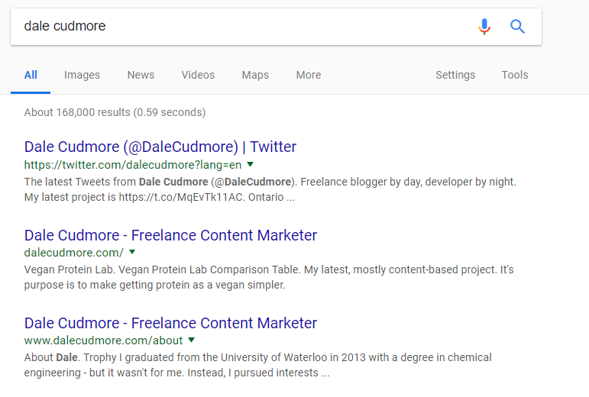The width and height of the screenshot is (589, 397).
Task: Open the News results tab
Action: [x=141, y=75]
